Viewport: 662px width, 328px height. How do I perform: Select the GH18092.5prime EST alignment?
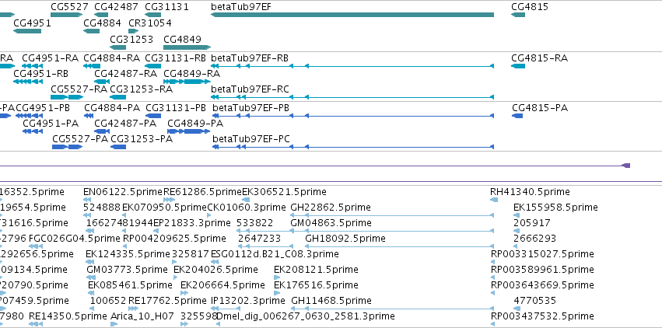(x=399, y=246)
